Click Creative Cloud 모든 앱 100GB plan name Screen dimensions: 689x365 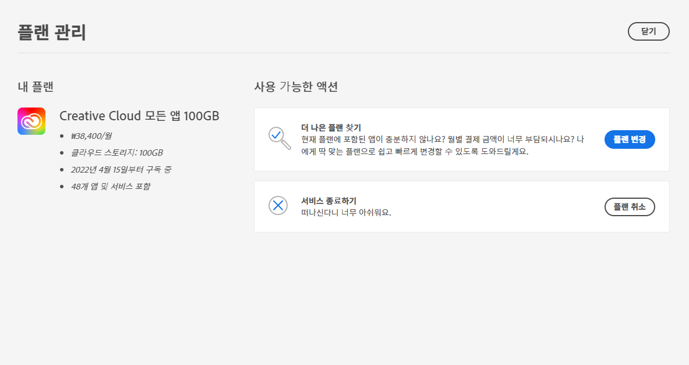coord(139,116)
